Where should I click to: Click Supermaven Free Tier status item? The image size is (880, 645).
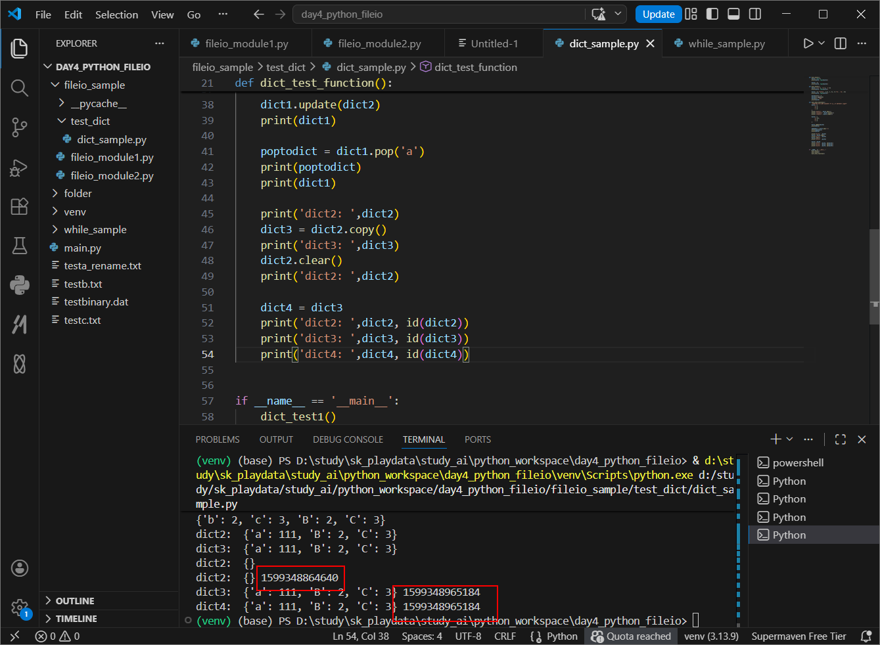pyautogui.click(x=799, y=636)
